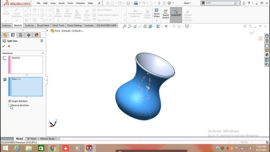
Task: Switch to Sheet Metal tab
Action: point(43,25)
